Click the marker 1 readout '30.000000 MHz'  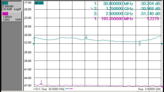118,4
